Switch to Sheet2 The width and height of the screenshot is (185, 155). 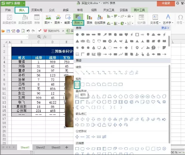[x=40, y=147]
